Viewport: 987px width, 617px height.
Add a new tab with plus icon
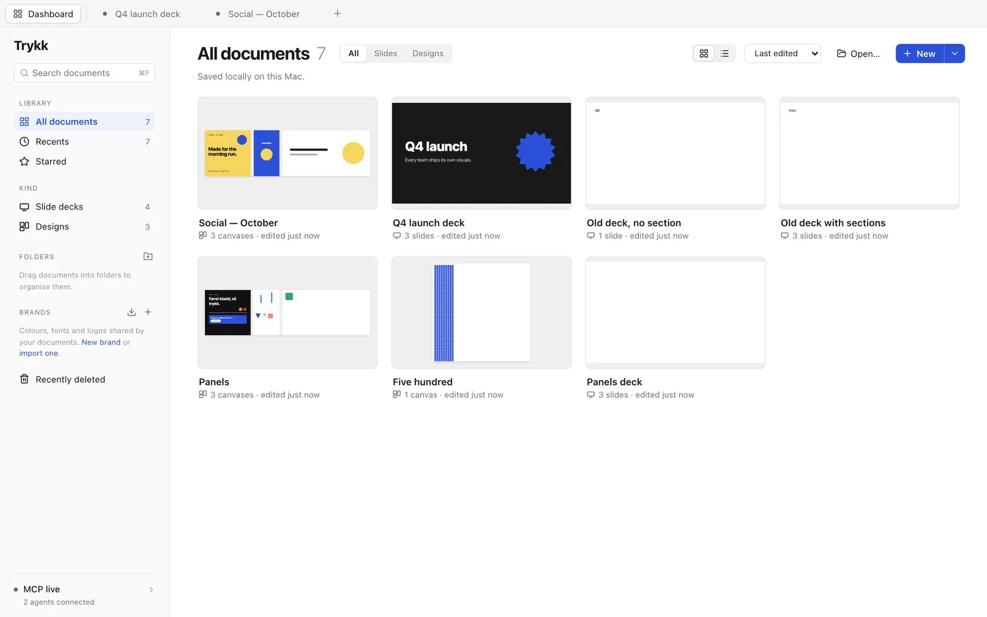pos(337,14)
